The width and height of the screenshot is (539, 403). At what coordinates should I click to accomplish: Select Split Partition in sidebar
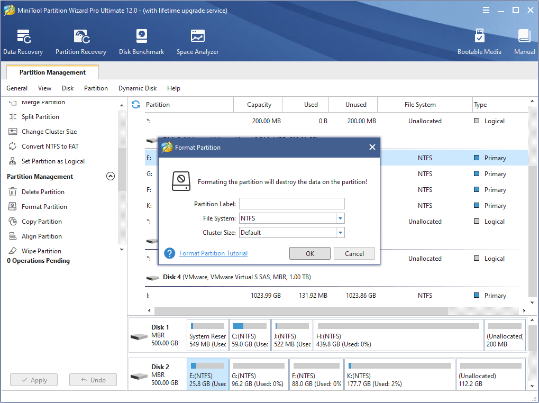pyautogui.click(x=40, y=117)
